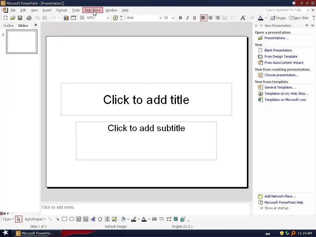This screenshot has height=237, width=316.
Task: Click the Open folder toolbar icon
Action: coord(13,18)
